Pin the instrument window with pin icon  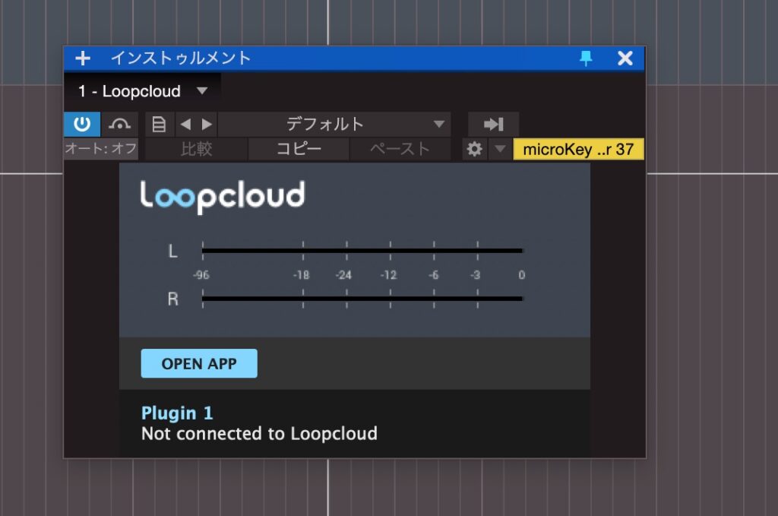pos(586,59)
